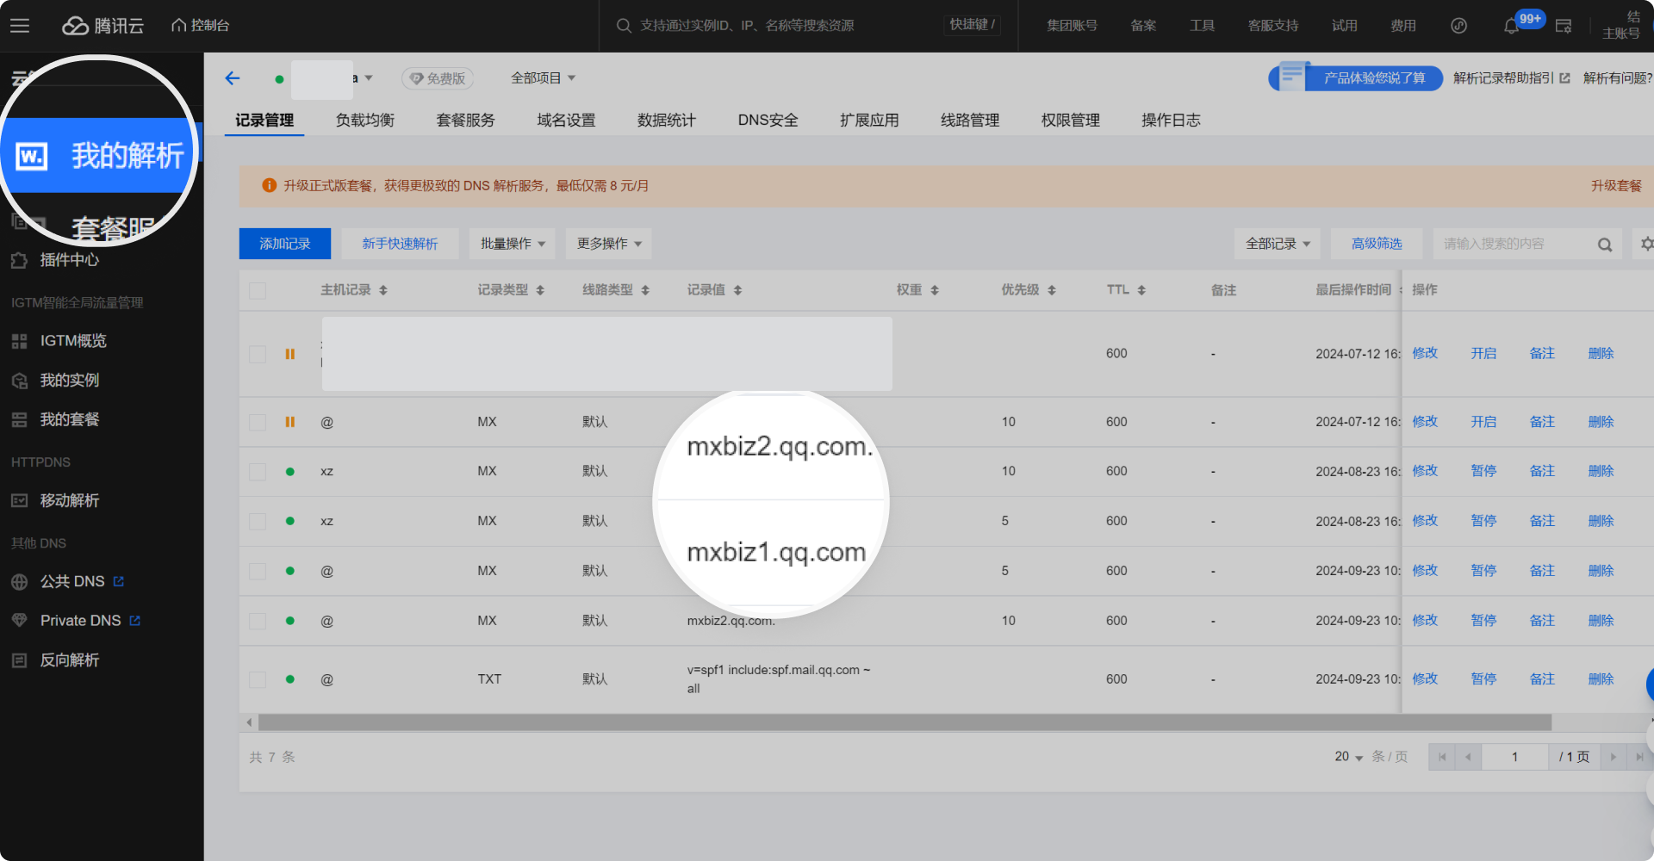This screenshot has width=1654, height=861.
Task: Open the hamburger menu icon
Action: [x=20, y=26]
